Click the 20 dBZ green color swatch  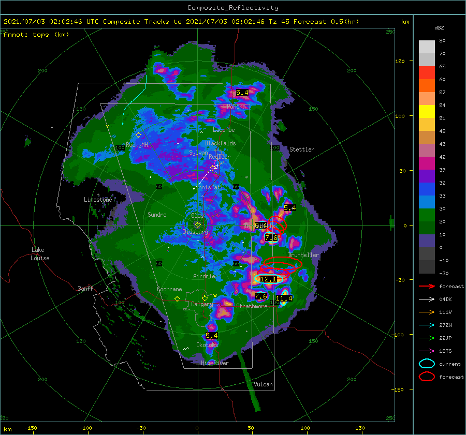[427, 215]
